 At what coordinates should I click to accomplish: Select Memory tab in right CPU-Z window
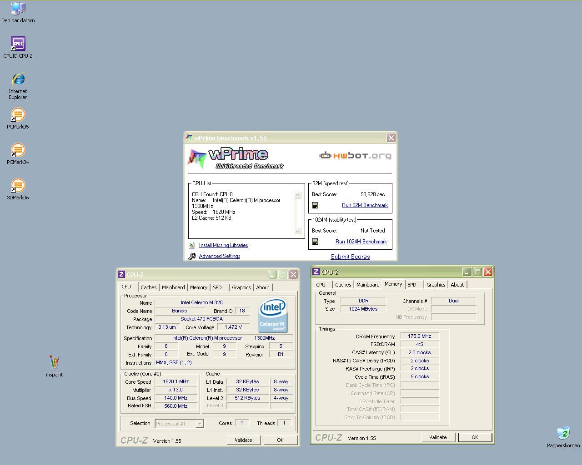pyautogui.click(x=393, y=284)
